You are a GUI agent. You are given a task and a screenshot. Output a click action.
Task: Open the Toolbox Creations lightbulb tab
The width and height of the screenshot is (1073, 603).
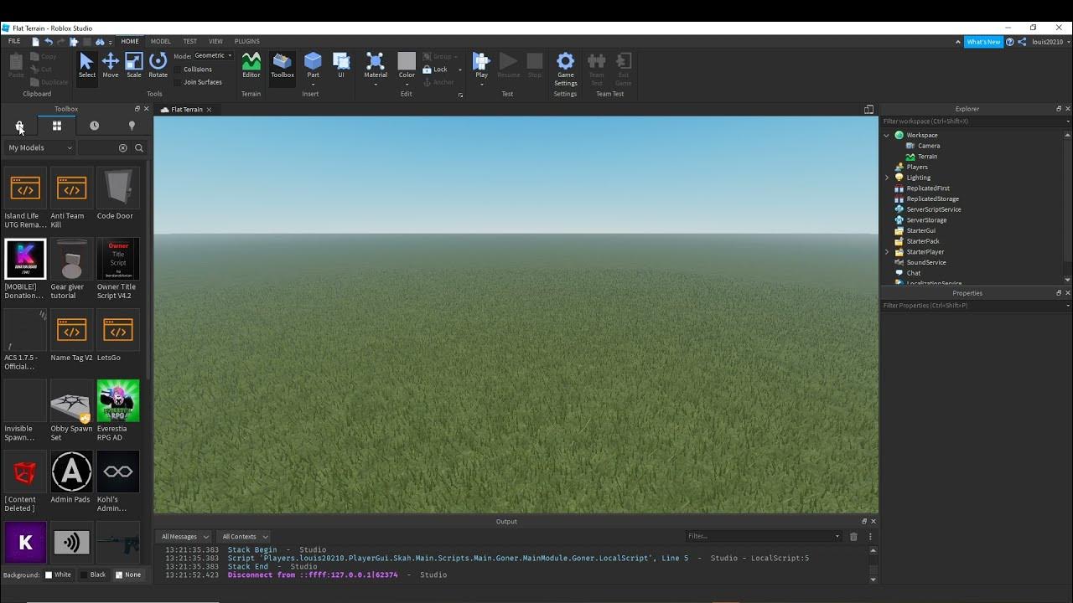(x=132, y=126)
